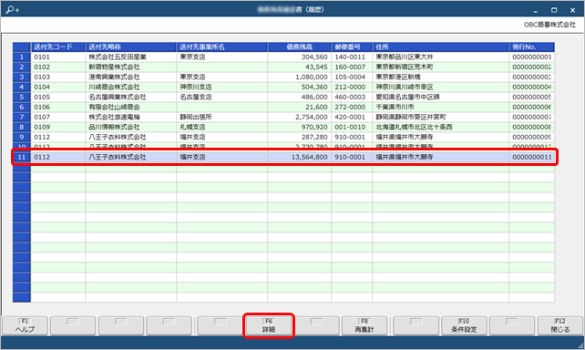The width and height of the screenshot is (585, 350).
Task: Click 神奈川支店 office cell
Action: click(221, 87)
